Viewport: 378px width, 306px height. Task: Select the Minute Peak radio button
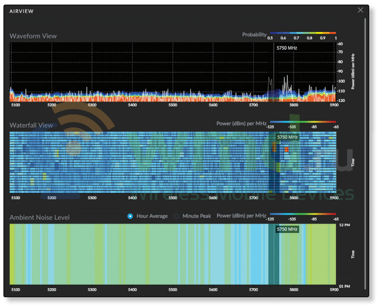[176, 216]
